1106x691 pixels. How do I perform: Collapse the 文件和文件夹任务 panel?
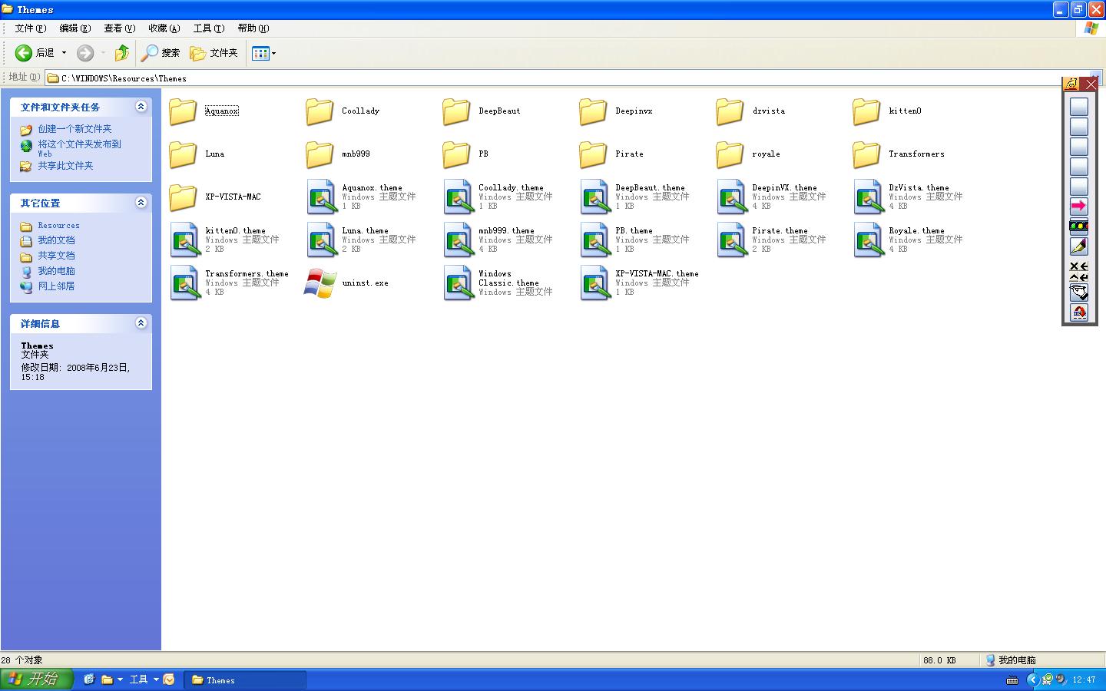tap(141, 107)
